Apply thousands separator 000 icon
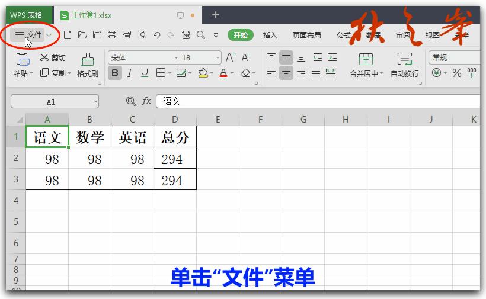The width and height of the screenshot is (486, 299). coord(471,73)
